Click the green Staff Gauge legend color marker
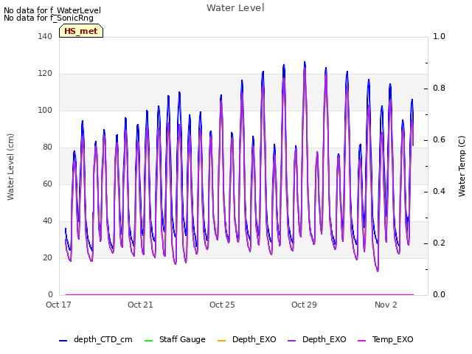 click(x=149, y=341)
